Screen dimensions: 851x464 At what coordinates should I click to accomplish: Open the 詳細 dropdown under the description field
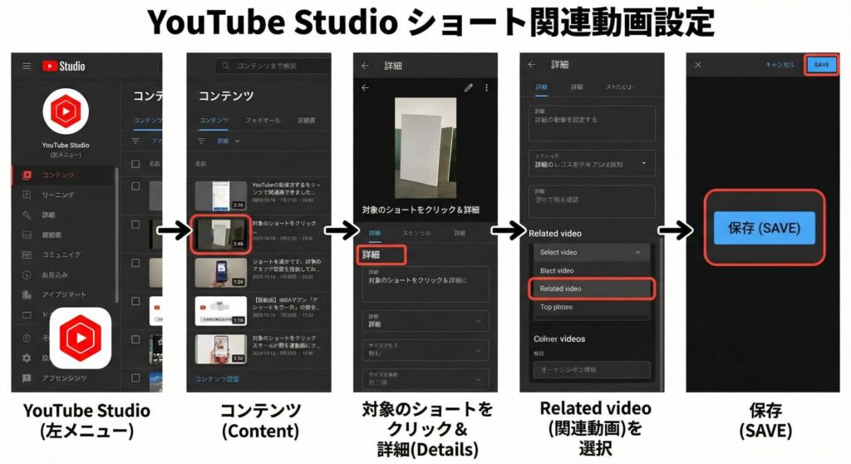pos(425,320)
